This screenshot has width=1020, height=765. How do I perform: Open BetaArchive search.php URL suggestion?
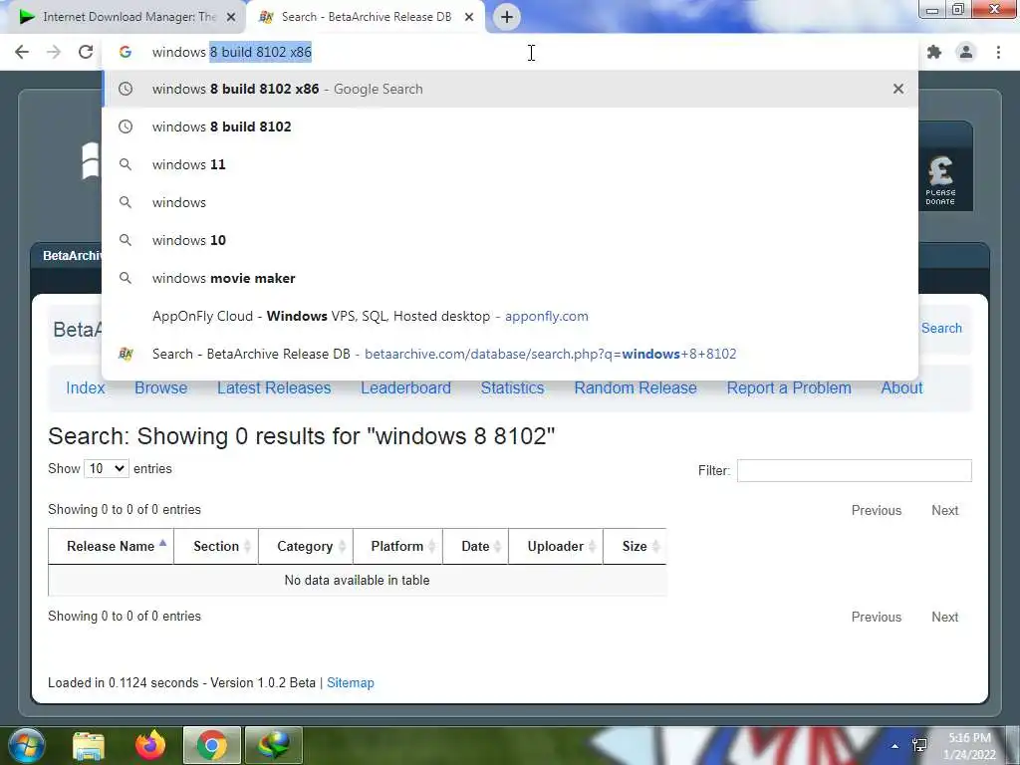pos(510,354)
